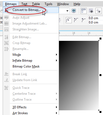
Task: Open the Tools menu
Action: [x=48, y=4]
